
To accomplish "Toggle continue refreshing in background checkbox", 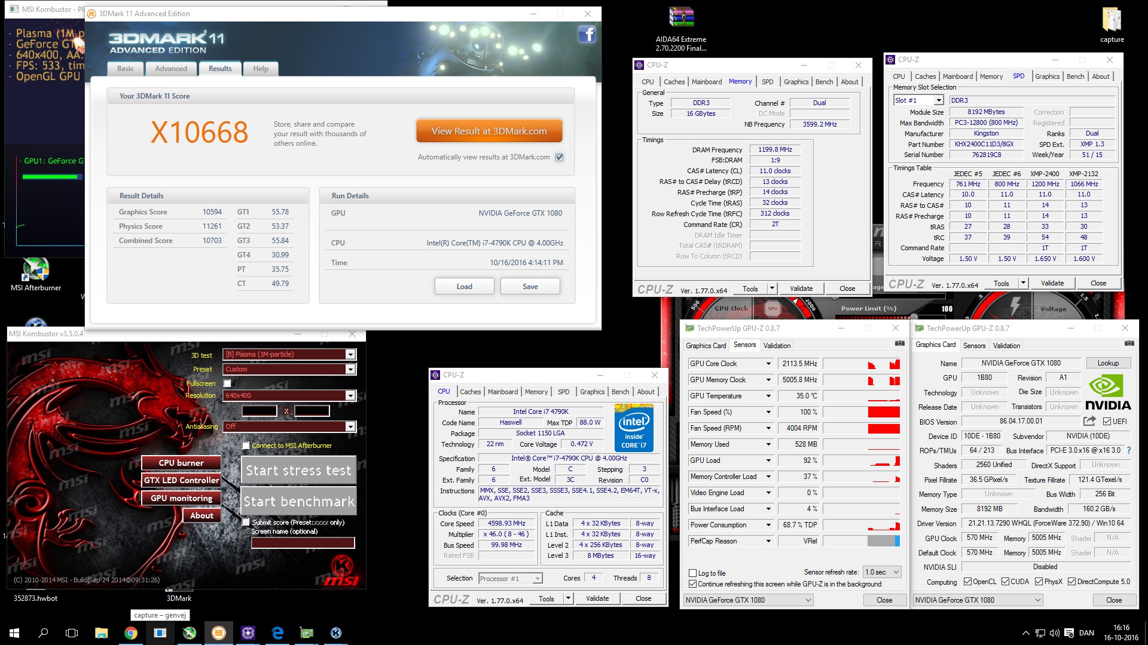I will coord(692,584).
